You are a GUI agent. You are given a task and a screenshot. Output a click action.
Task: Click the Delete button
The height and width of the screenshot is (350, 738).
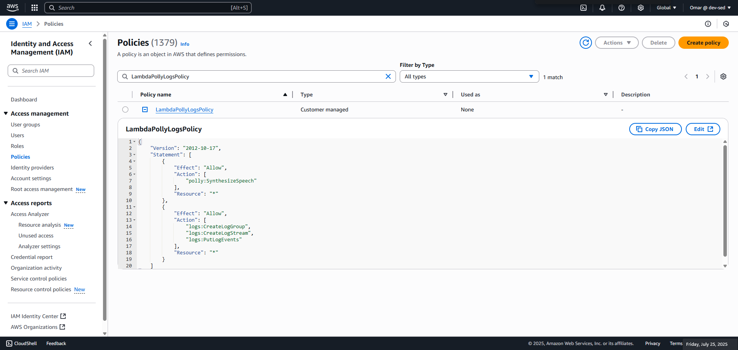click(x=658, y=43)
